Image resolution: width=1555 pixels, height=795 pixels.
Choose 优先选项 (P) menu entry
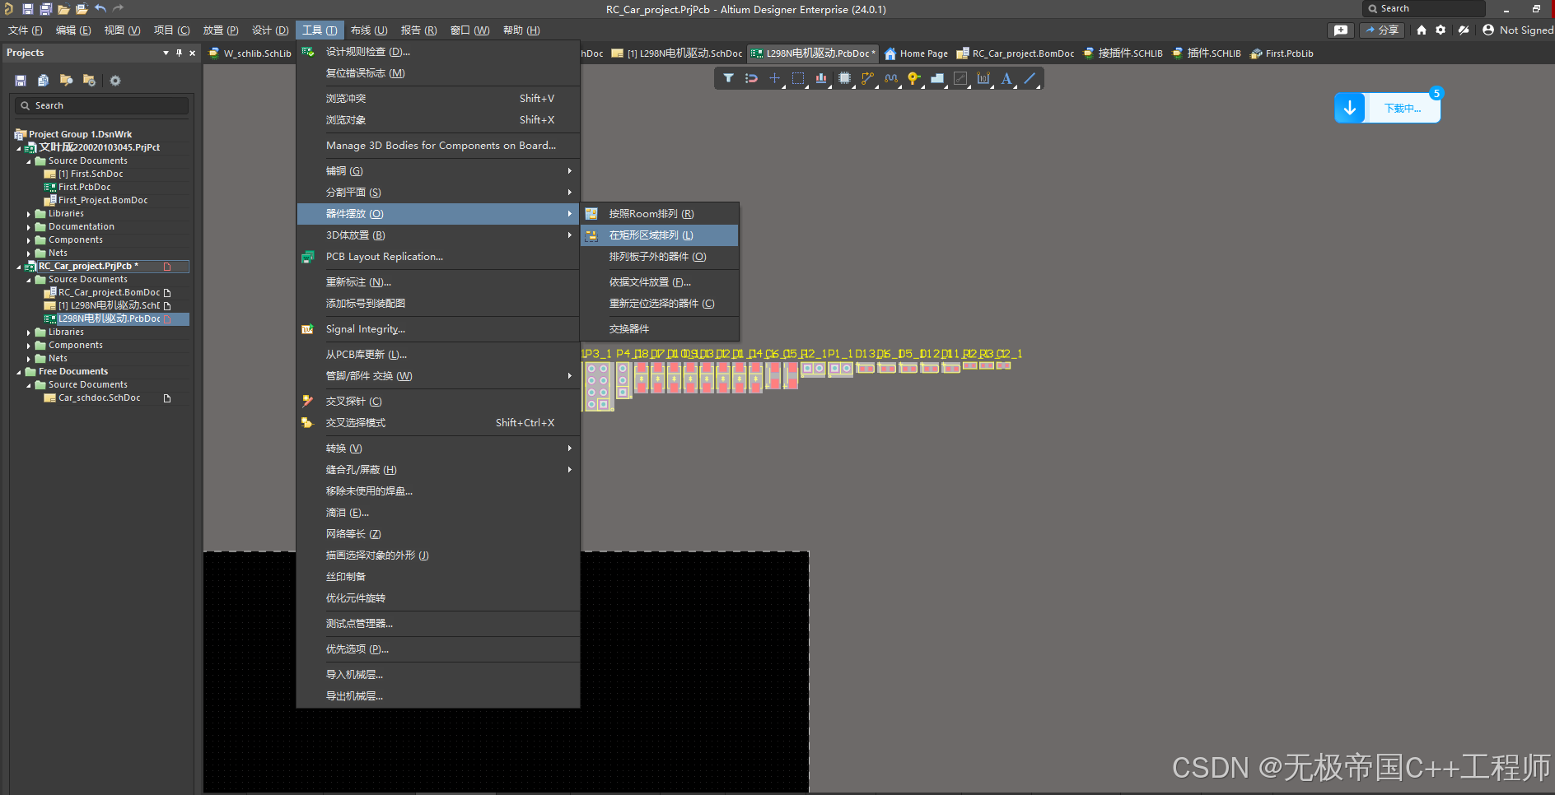click(438, 649)
